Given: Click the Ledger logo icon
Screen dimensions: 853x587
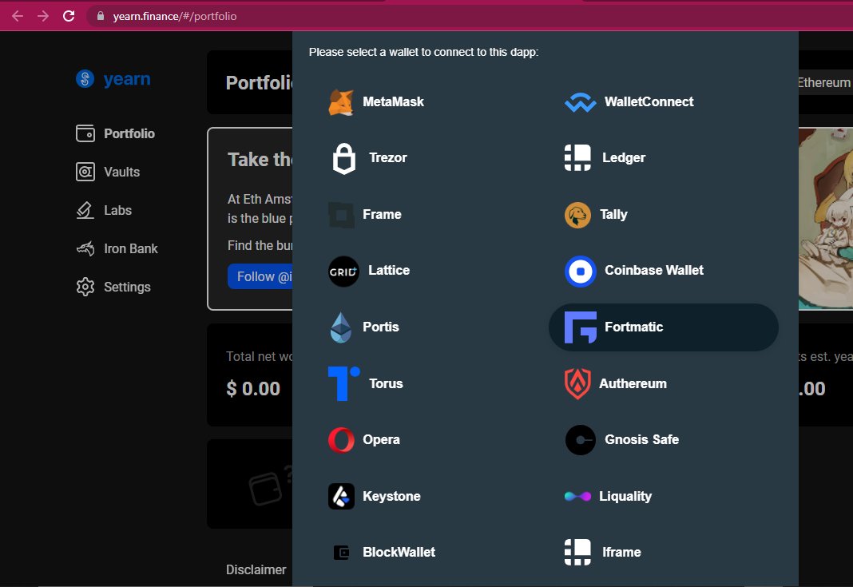Looking at the screenshot, I should (577, 158).
